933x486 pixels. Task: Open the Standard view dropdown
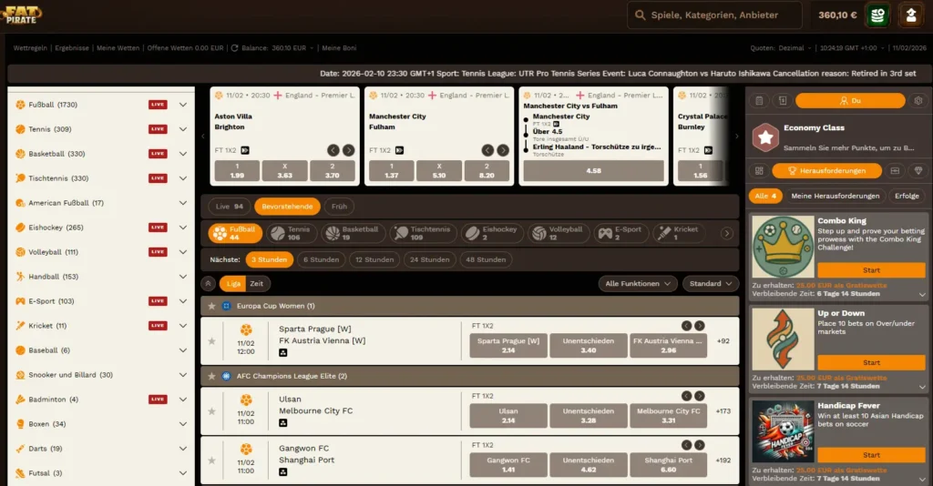pyautogui.click(x=711, y=284)
